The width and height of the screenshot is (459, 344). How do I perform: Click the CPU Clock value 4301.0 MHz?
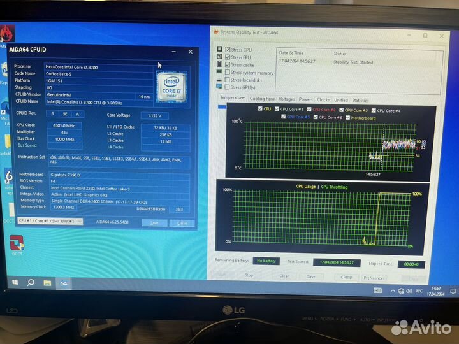[x=64, y=125]
